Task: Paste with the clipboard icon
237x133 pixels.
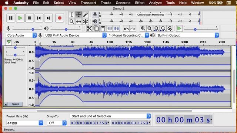Action: pos(103,28)
